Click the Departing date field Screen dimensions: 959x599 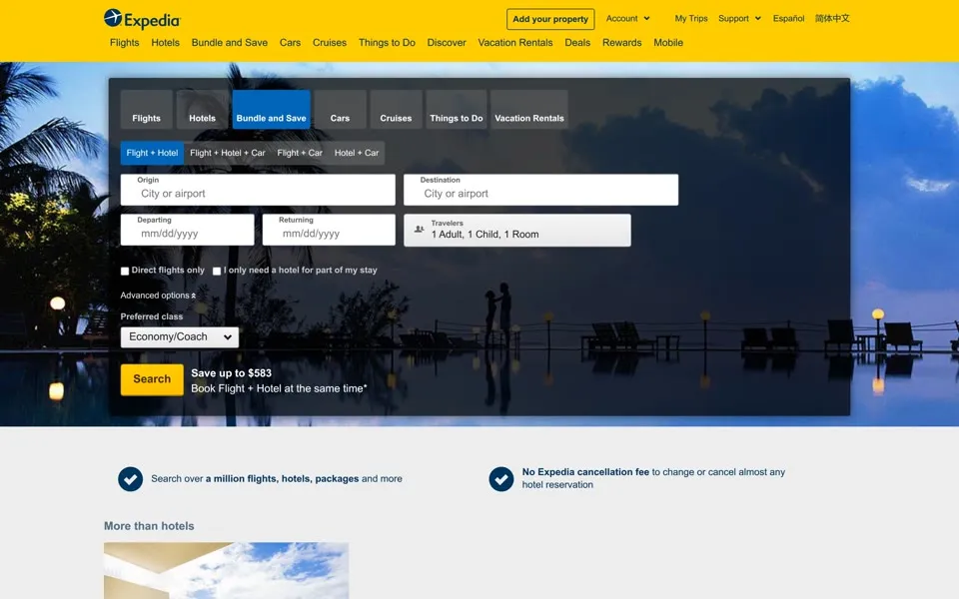[187, 230]
